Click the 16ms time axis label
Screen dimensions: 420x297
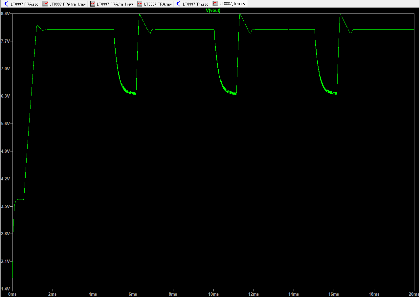(334, 294)
